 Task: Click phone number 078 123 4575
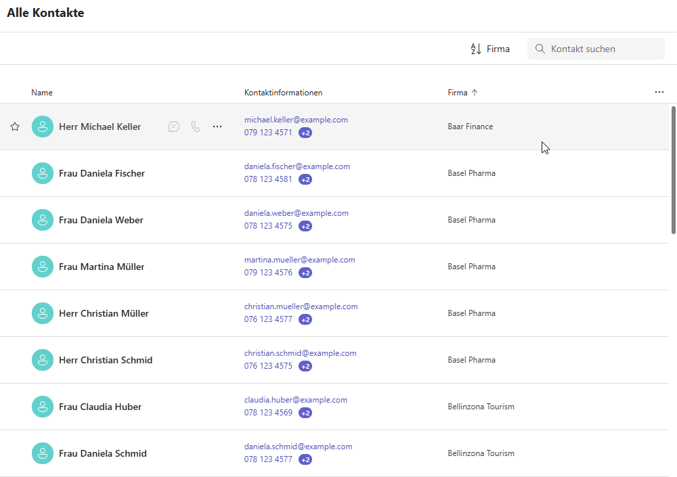click(x=268, y=226)
